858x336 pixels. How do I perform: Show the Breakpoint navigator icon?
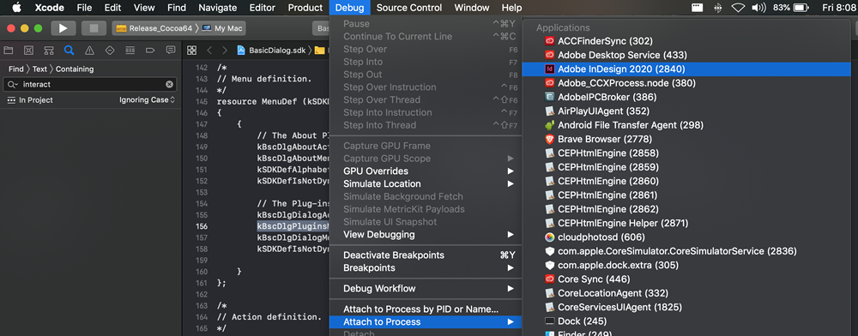pyautogui.click(x=150, y=51)
